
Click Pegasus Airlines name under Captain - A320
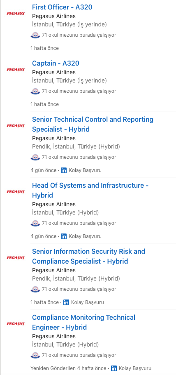tap(54, 73)
